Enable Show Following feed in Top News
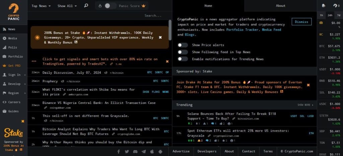Image resolution: width=343 pixels, height=156 pixels. [183, 52]
